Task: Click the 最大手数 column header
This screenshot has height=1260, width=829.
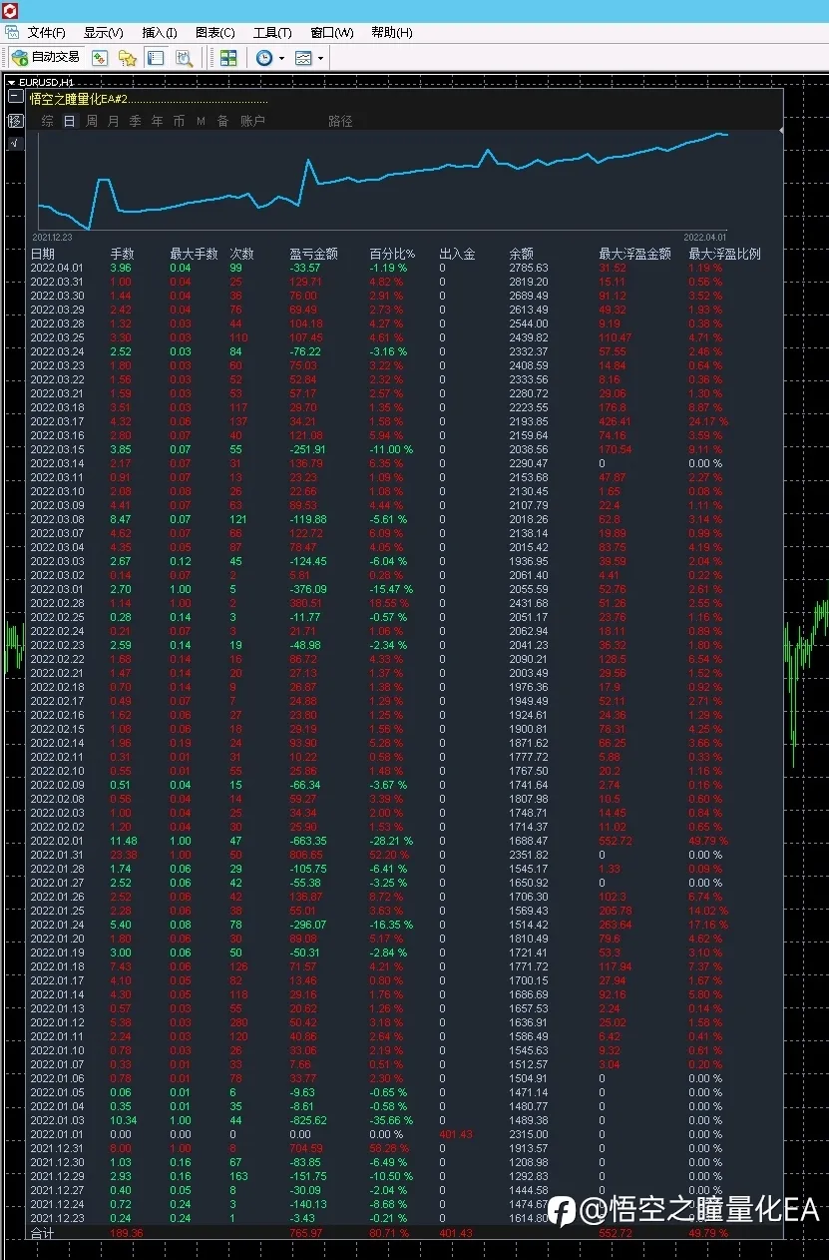Action: 194,254
